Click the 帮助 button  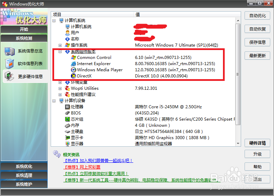point(258,167)
